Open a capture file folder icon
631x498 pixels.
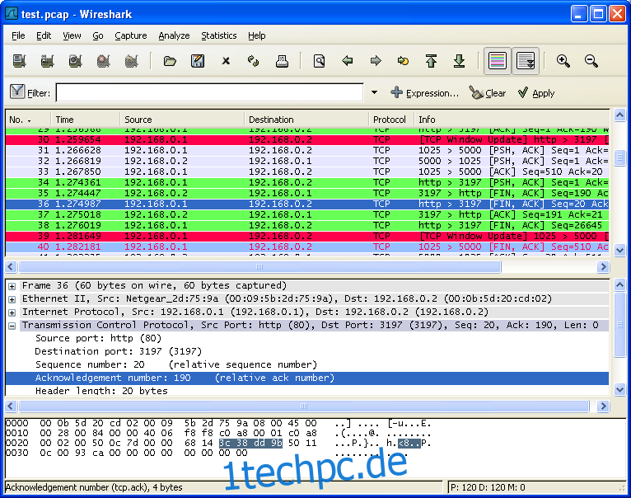tap(170, 61)
